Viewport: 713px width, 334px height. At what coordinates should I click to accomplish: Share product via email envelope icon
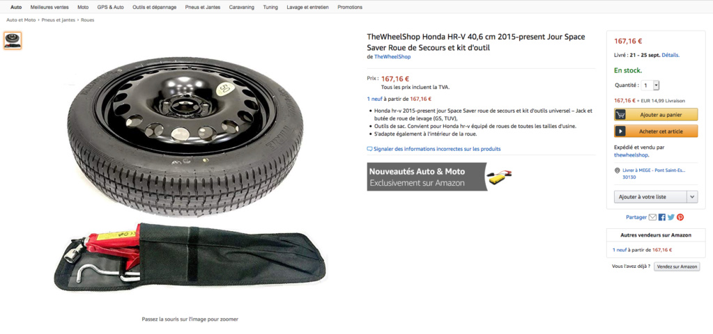[x=652, y=217]
